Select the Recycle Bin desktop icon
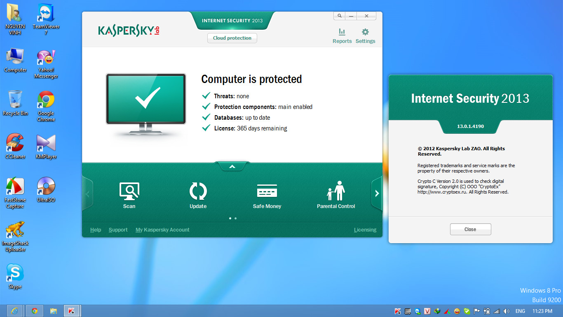This screenshot has width=563, height=317. (15, 103)
